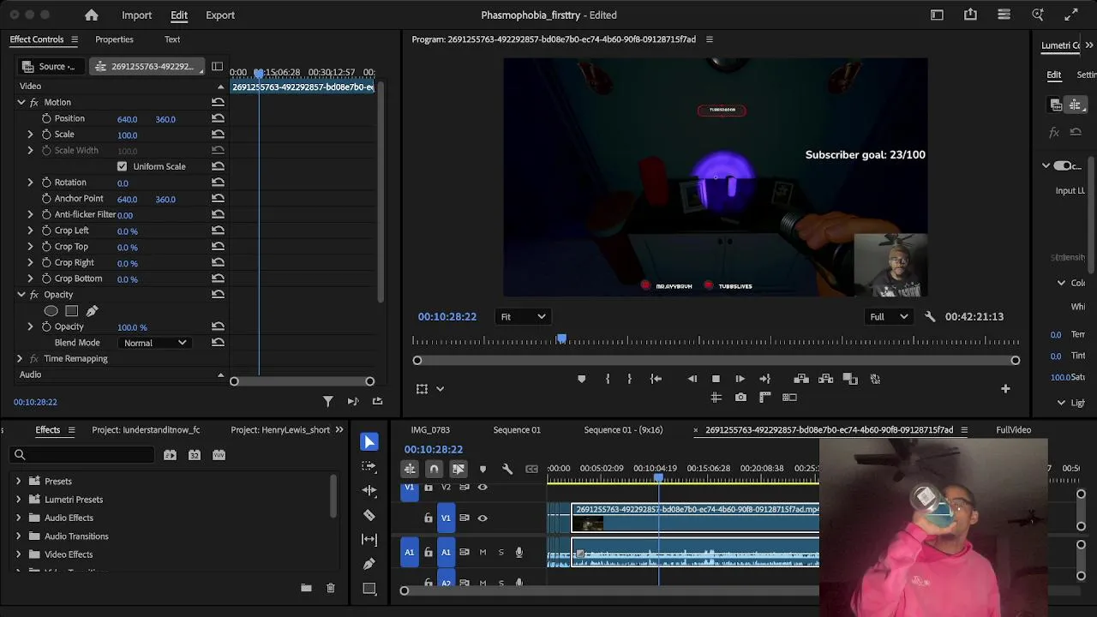Screen dimensions: 1097x617
Task: Open timeline display settings wrench
Action: tap(507, 469)
